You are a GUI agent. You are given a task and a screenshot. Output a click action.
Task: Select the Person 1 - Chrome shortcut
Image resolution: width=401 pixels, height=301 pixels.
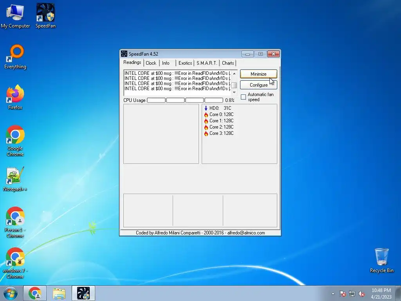15,222
